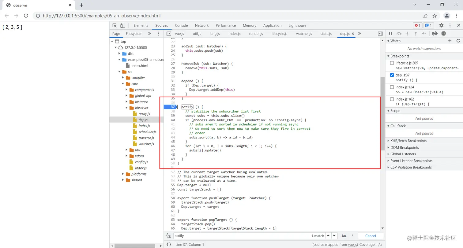Image resolution: width=463 pixels, height=248 pixels.
Task: Collapse the Breakpoints section
Action: tap(423, 56)
